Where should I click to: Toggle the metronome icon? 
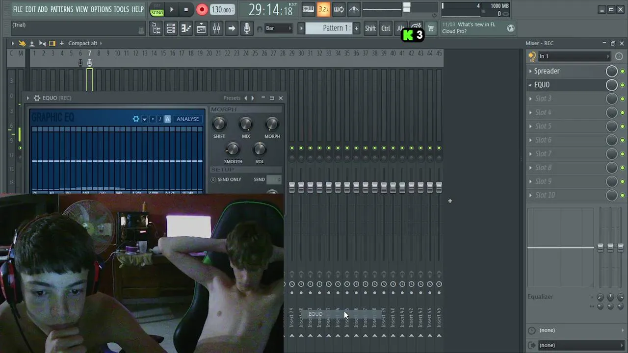(354, 9)
